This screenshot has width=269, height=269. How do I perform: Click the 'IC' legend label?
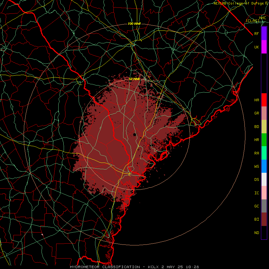[x=256, y=193]
